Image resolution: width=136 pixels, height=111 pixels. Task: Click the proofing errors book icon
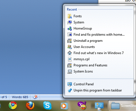tap(35, 97)
